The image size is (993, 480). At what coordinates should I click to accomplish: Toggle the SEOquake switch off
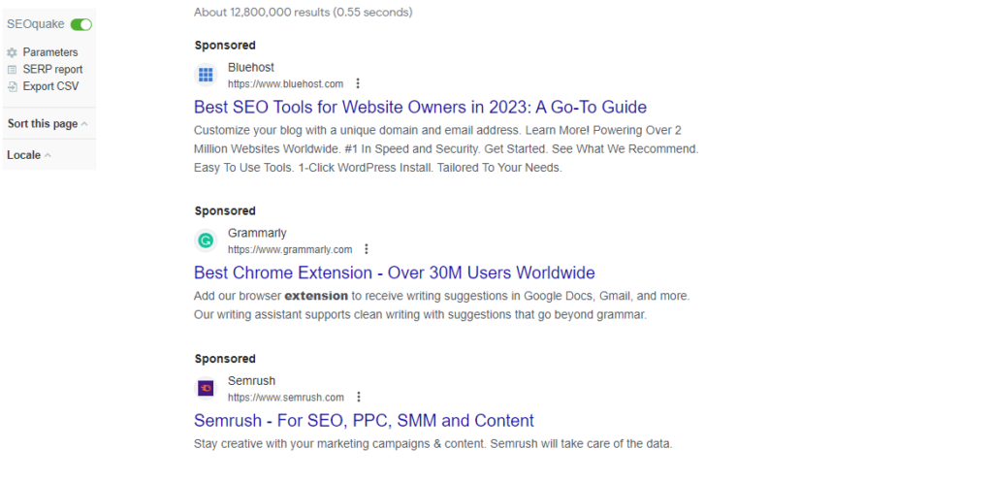click(x=81, y=24)
